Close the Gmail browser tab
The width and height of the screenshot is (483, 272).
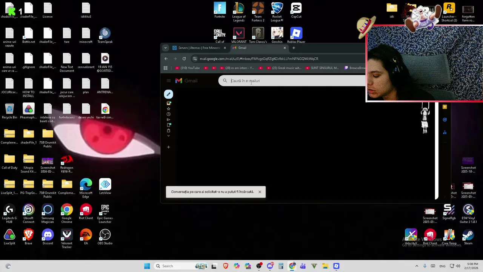[x=285, y=48]
